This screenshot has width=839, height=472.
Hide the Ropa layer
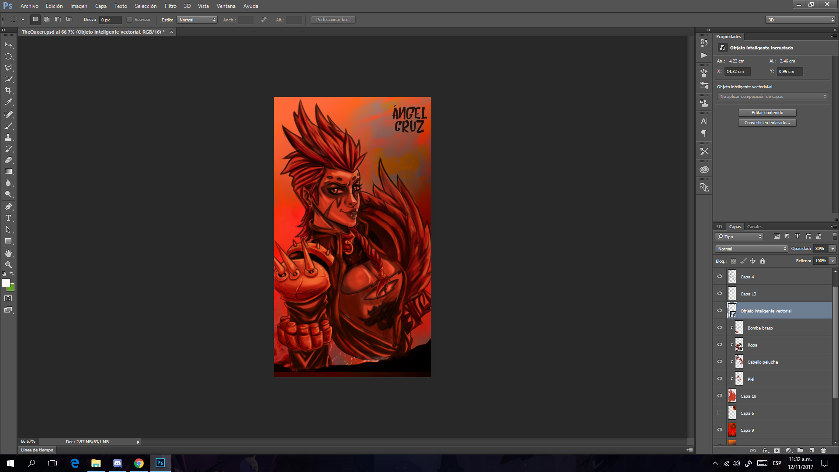[x=720, y=345]
